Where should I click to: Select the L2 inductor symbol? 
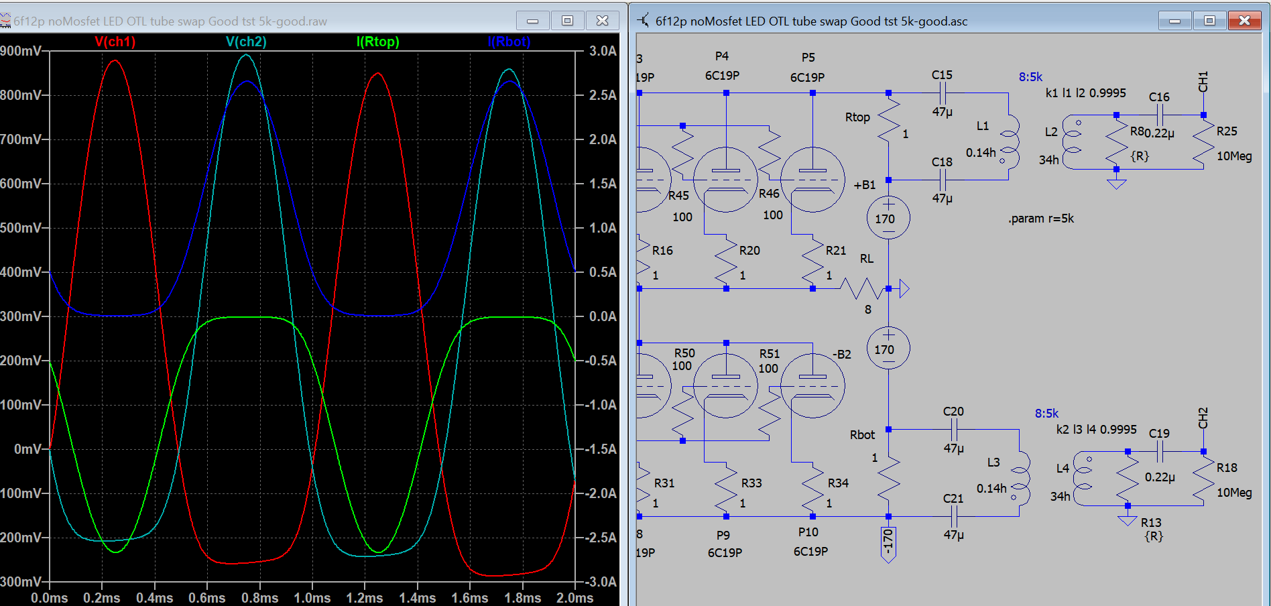pos(1073,142)
